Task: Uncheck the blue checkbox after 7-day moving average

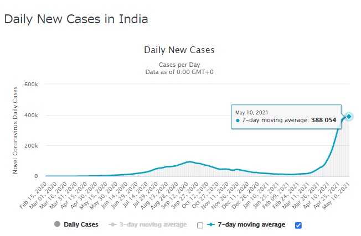Action: coord(299,225)
